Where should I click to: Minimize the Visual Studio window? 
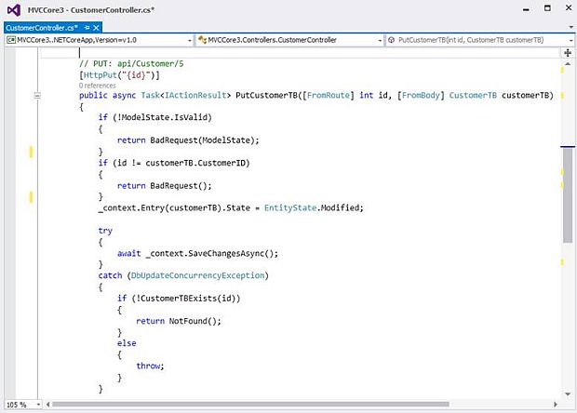526,9
